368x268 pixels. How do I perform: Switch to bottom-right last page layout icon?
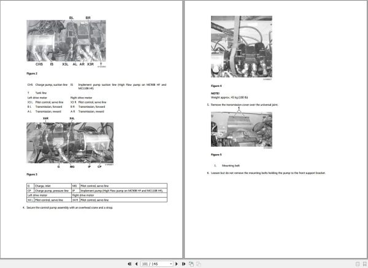[365, 264]
